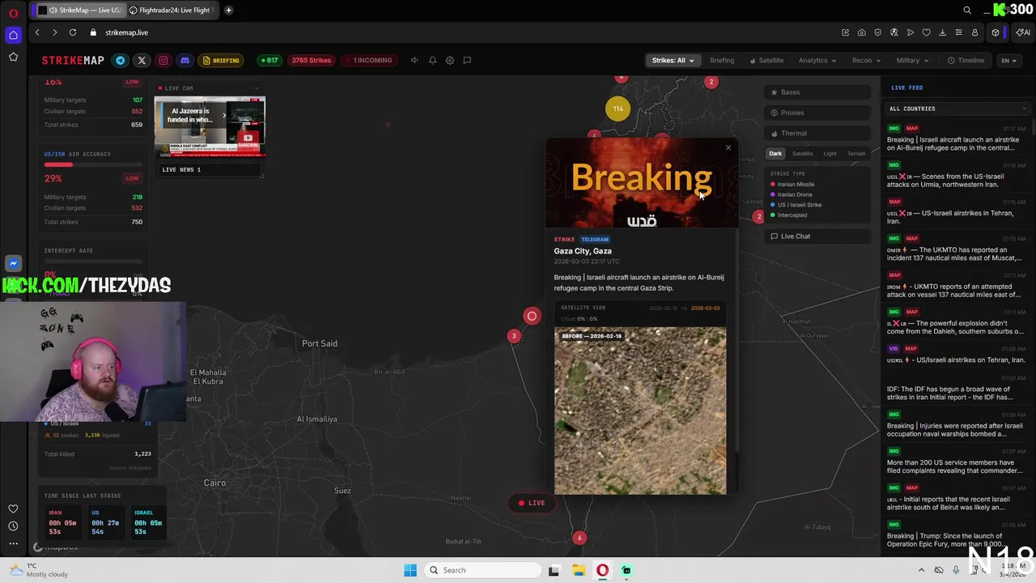Open new browser tab plus button
This screenshot has height=583, width=1036.
(228, 10)
